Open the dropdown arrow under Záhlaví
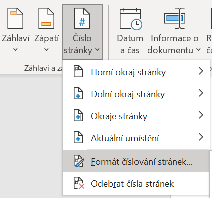Screen dimensions: 212x198 [15, 49]
